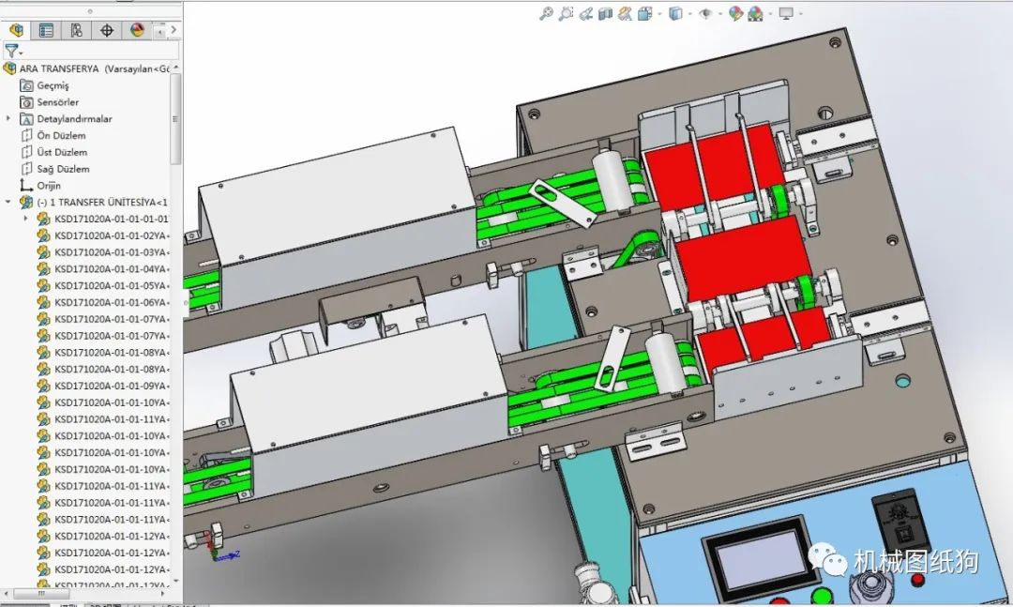Open the Edit Appearance tool
1013x607 pixels.
735,13
